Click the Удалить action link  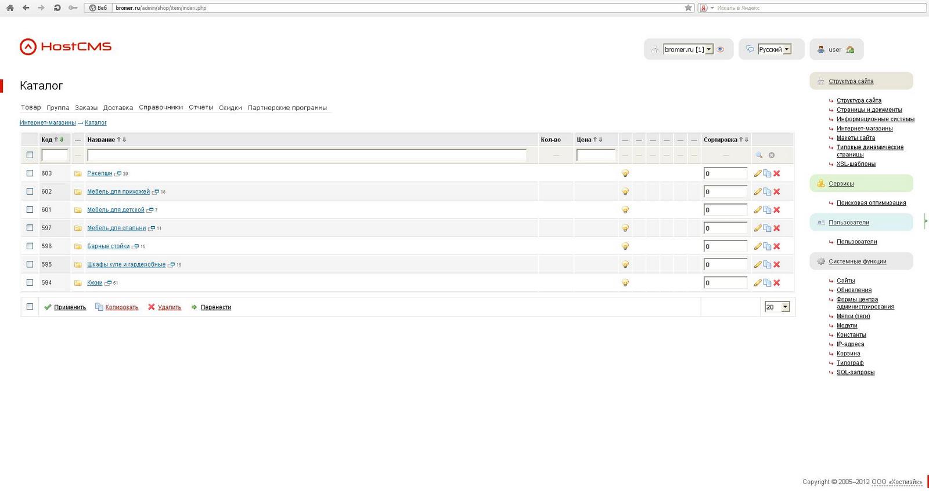tap(170, 307)
